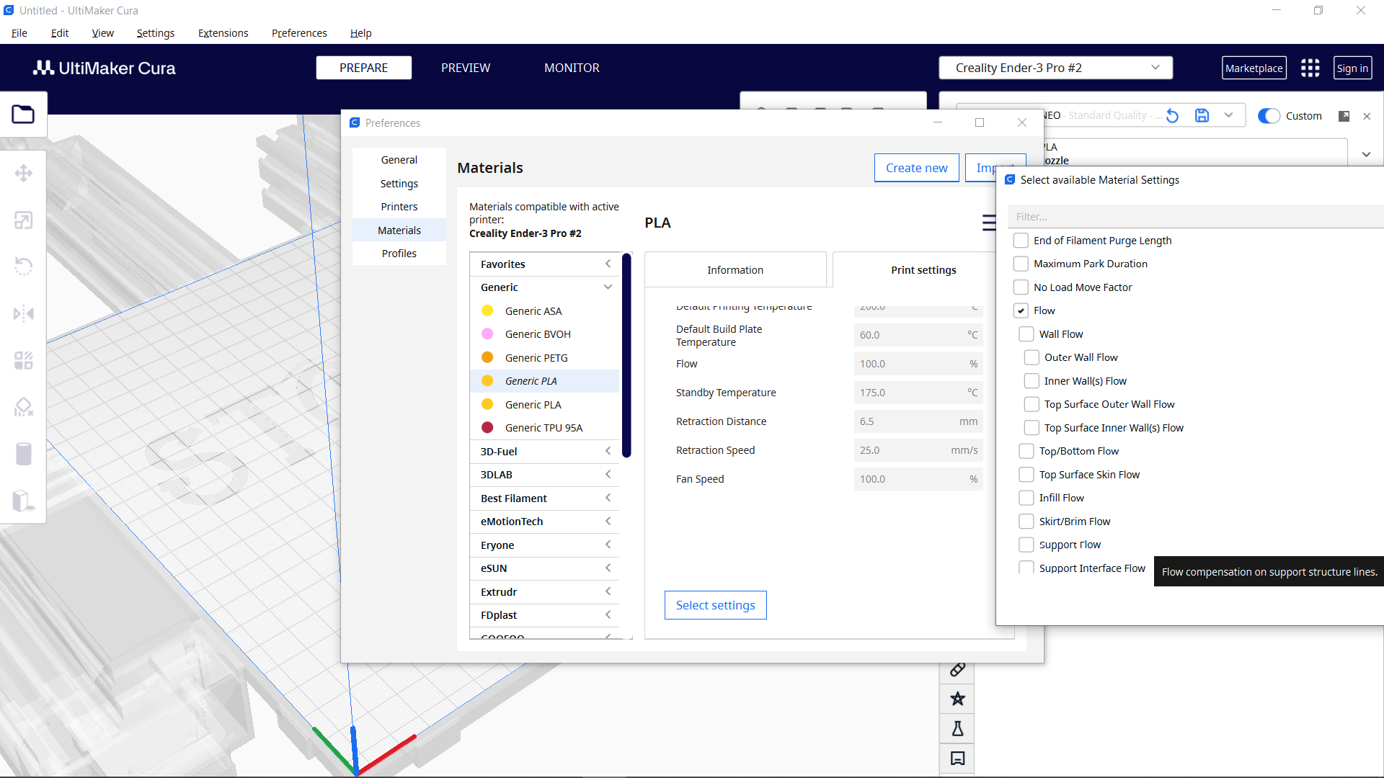The image size is (1384, 778).
Task: Check the Infill Flow option
Action: [1026, 497]
